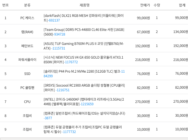Click the 134,000원 total in the RAM row
Image resolution: width=188 pixels, height=140 pixels.
[x=180, y=32]
